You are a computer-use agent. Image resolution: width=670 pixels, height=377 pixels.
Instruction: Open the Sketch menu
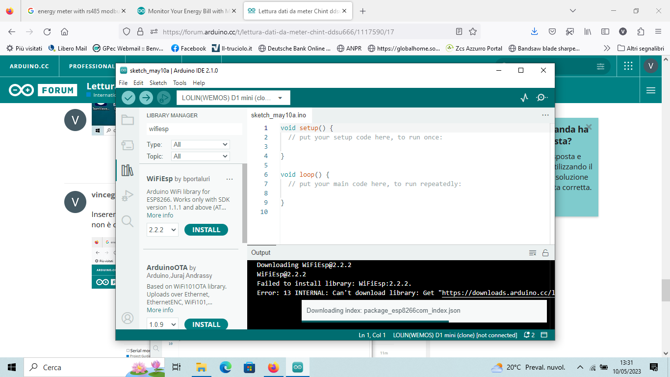click(158, 82)
